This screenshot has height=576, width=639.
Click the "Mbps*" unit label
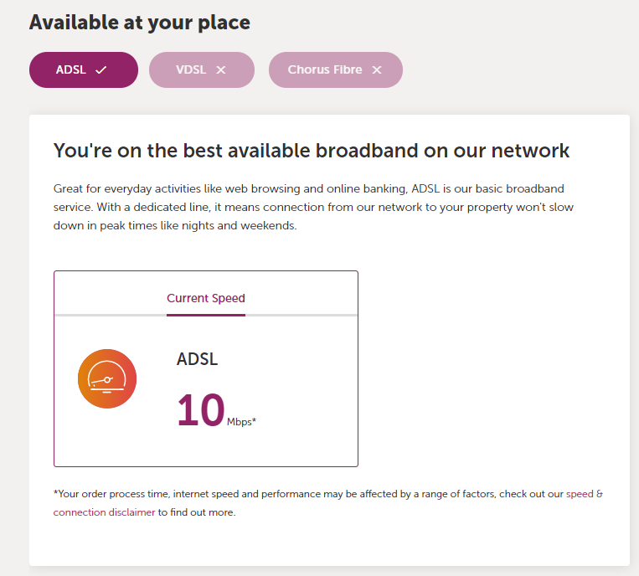[x=241, y=421]
